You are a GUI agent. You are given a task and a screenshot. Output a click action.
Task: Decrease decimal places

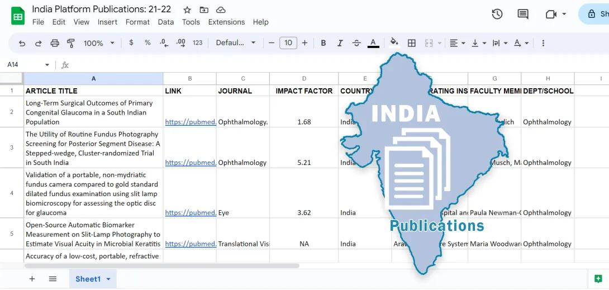pos(164,43)
